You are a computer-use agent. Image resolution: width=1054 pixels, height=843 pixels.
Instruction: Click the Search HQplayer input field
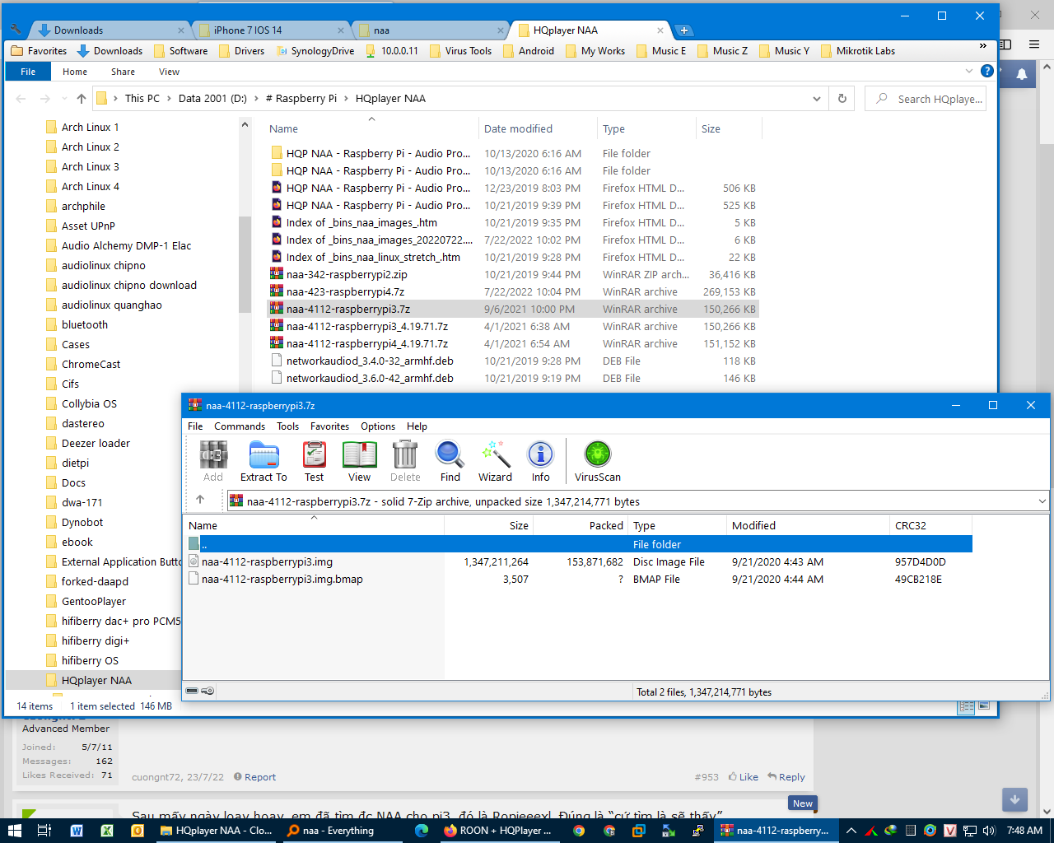click(x=926, y=99)
